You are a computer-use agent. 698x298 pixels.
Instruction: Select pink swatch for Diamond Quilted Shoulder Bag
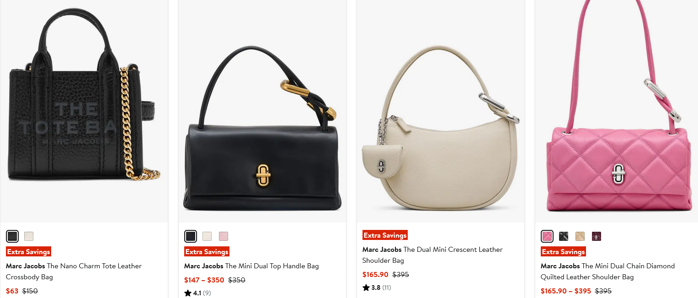click(547, 236)
